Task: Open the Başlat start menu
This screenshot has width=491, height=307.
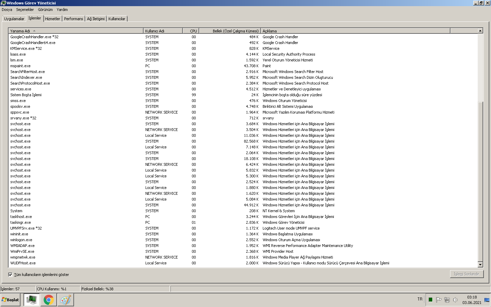Action: (11, 300)
